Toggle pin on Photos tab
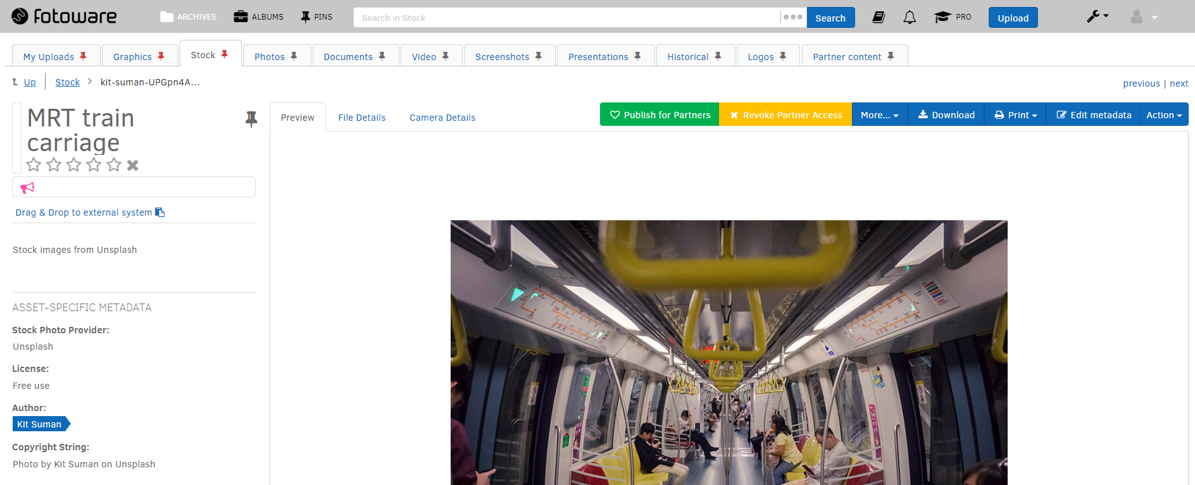The height and width of the screenshot is (485, 1195). click(294, 56)
